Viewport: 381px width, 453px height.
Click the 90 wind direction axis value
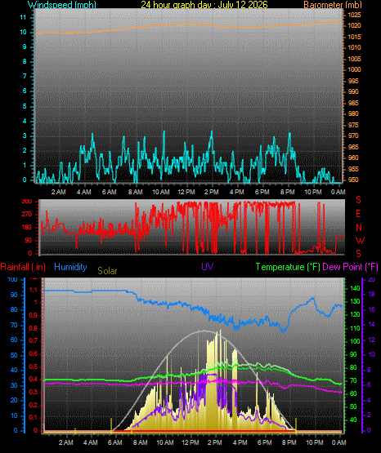pos(28,240)
